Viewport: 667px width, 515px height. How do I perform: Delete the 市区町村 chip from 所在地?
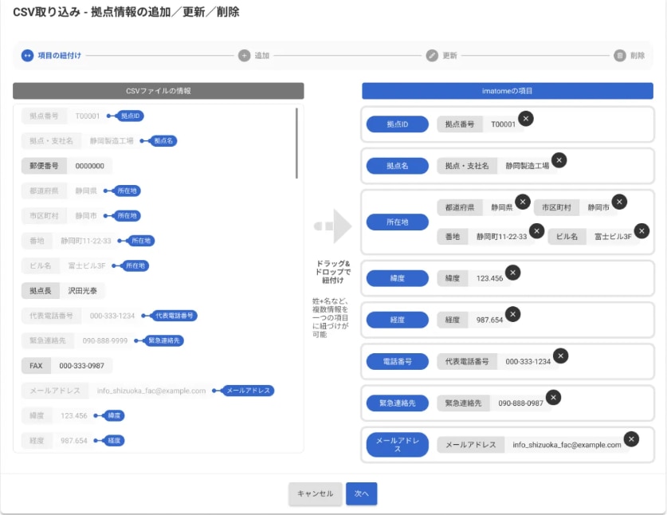tap(619, 202)
